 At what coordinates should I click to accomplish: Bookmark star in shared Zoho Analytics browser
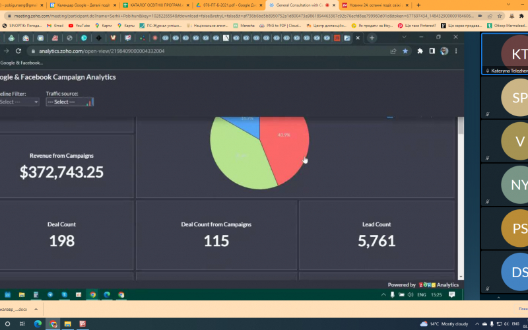tap(405, 51)
